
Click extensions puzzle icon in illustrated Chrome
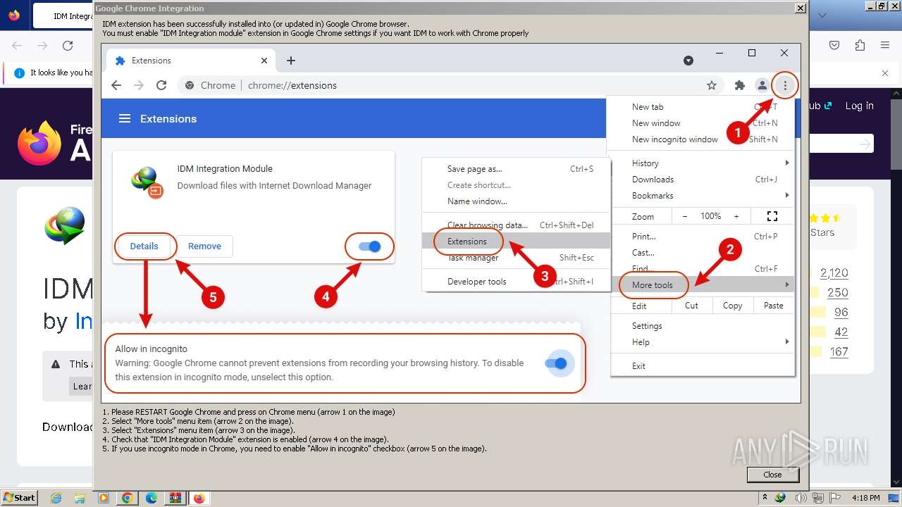pos(739,85)
